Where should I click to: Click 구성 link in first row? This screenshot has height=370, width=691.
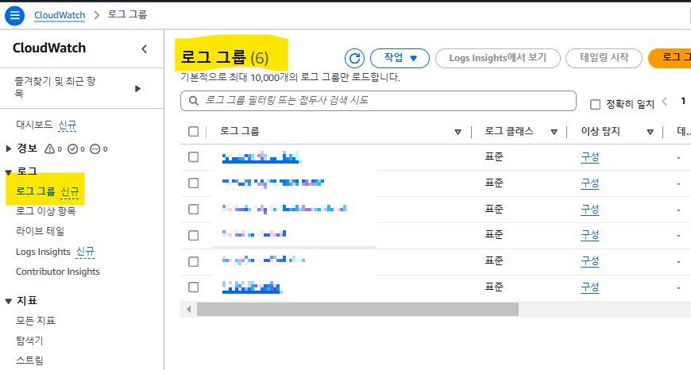589,157
